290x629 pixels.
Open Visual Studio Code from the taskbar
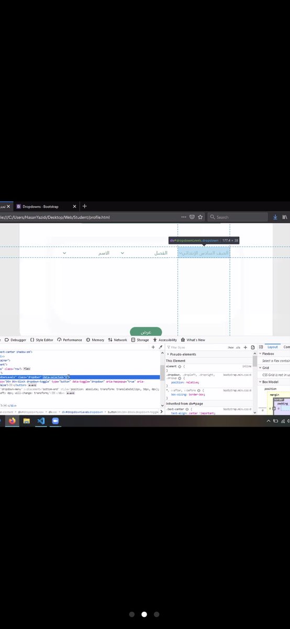tap(41, 421)
